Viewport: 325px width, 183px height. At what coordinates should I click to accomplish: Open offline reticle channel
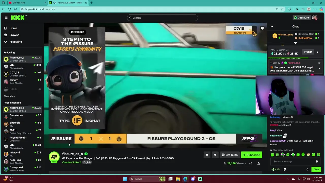(22, 89)
